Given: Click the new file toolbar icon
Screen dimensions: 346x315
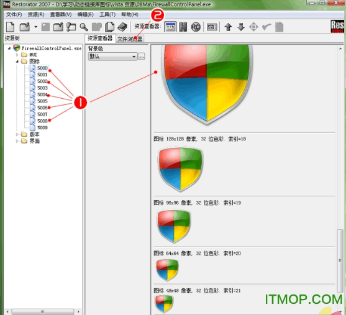Looking at the screenshot, I should point(10,27).
